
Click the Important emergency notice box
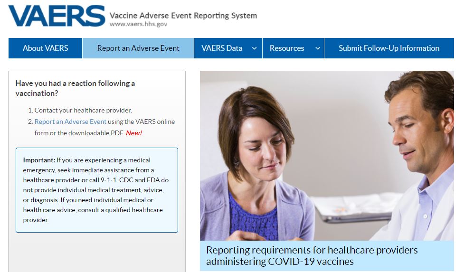click(97, 190)
